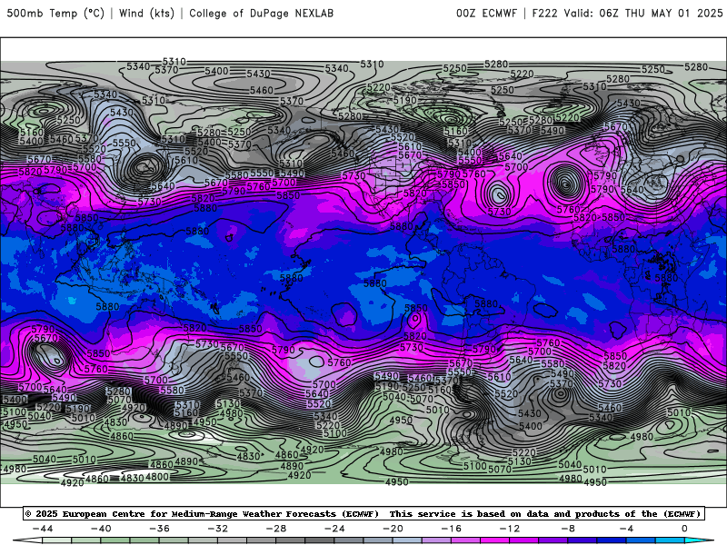The width and height of the screenshot is (727, 545).
Task: Click the -40 colorbar scale label
Action: [x=101, y=529]
